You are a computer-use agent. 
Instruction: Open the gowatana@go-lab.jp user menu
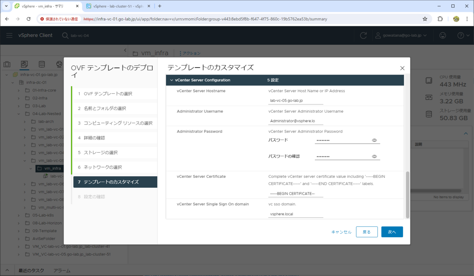tap(401, 35)
